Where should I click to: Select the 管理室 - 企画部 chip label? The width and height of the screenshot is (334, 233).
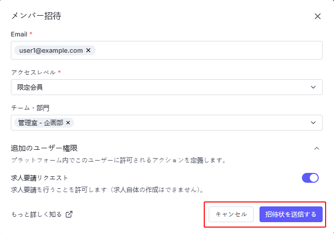(x=40, y=123)
